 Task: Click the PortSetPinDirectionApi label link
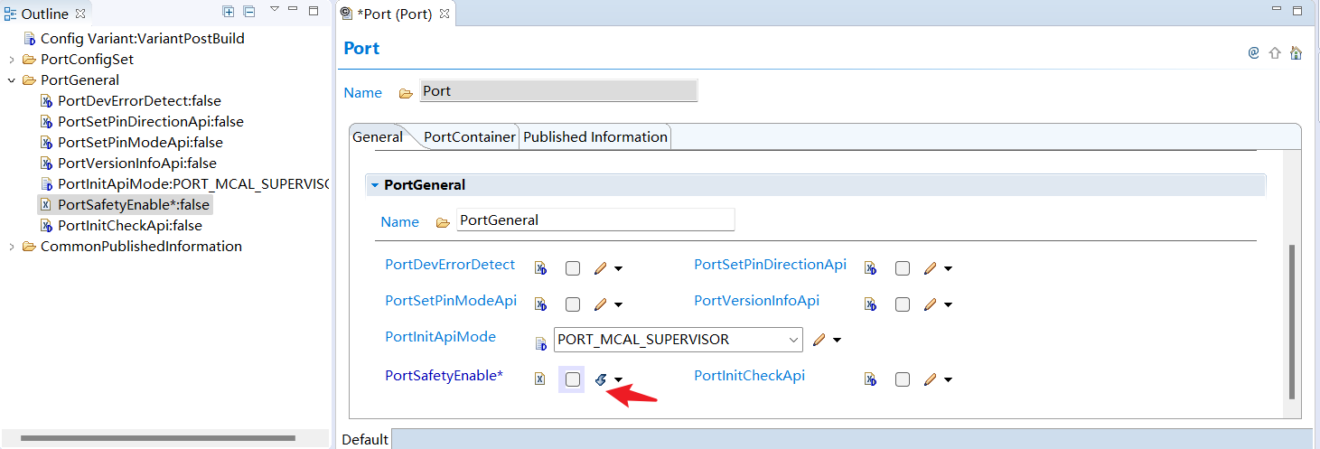point(770,265)
